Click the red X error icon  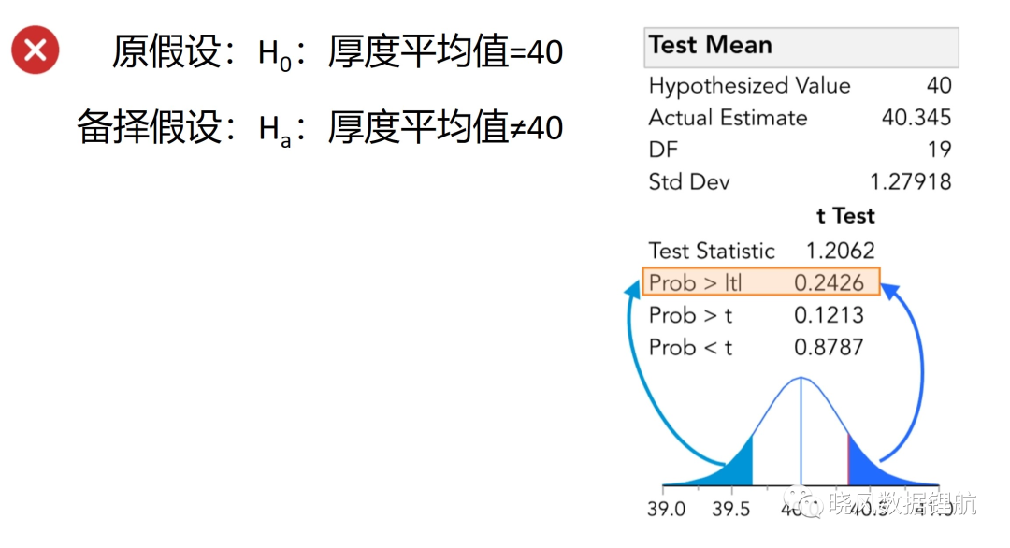coord(36,50)
